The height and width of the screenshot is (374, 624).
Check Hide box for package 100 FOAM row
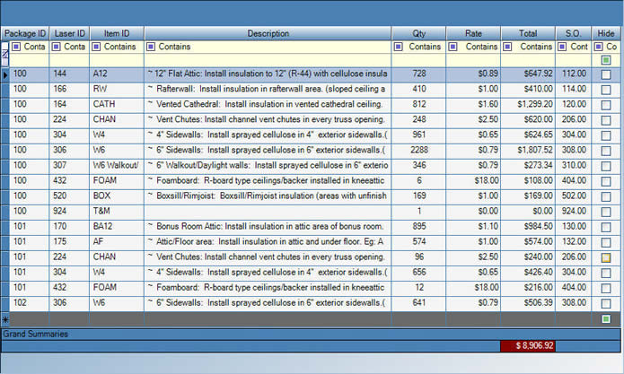pos(606,182)
